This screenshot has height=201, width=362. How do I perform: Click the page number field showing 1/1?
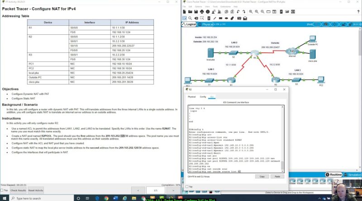156,191
